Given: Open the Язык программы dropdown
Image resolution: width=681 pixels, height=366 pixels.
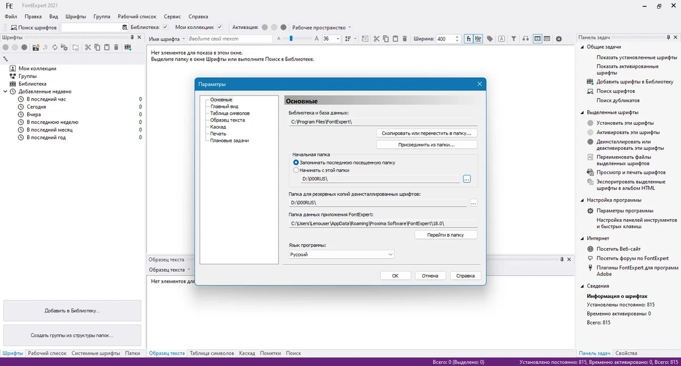Looking at the screenshot, I should click(x=341, y=255).
